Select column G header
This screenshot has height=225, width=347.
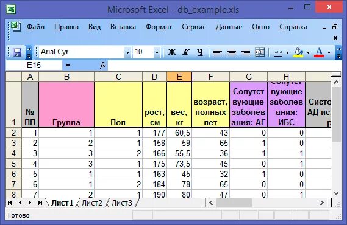(249, 77)
